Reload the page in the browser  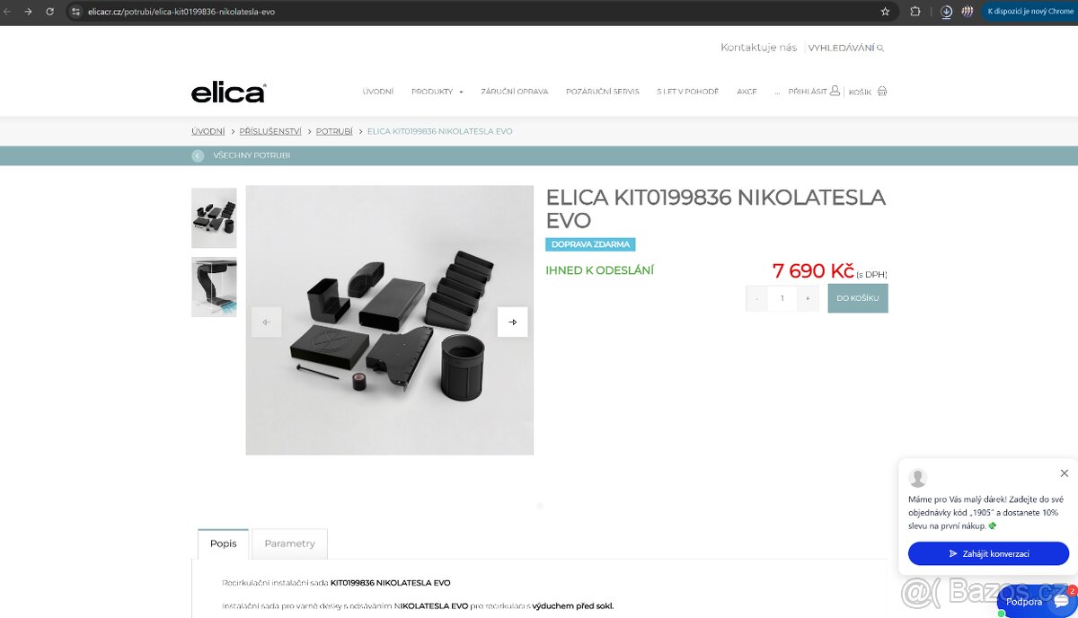[x=49, y=12]
